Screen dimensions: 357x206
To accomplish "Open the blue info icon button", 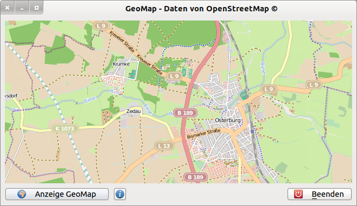I will 120,194.
